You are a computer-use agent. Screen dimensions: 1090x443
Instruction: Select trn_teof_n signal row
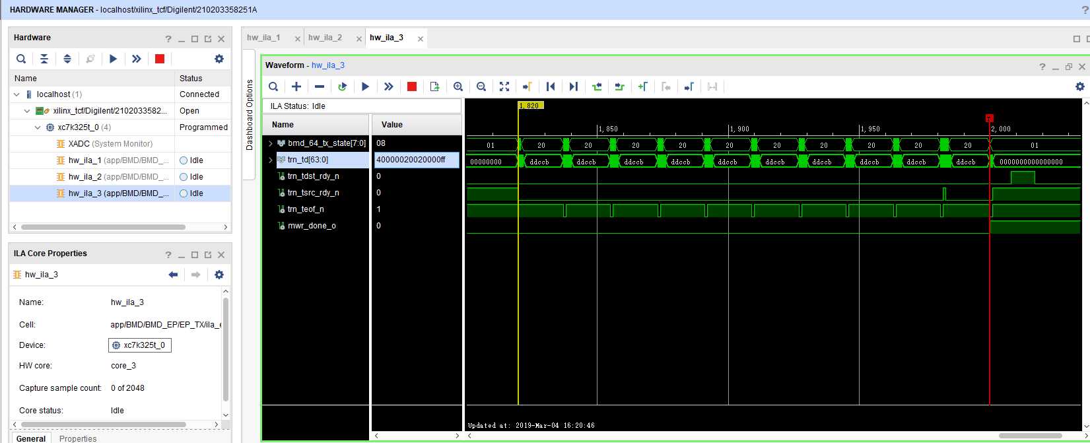(x=306, y=209)
